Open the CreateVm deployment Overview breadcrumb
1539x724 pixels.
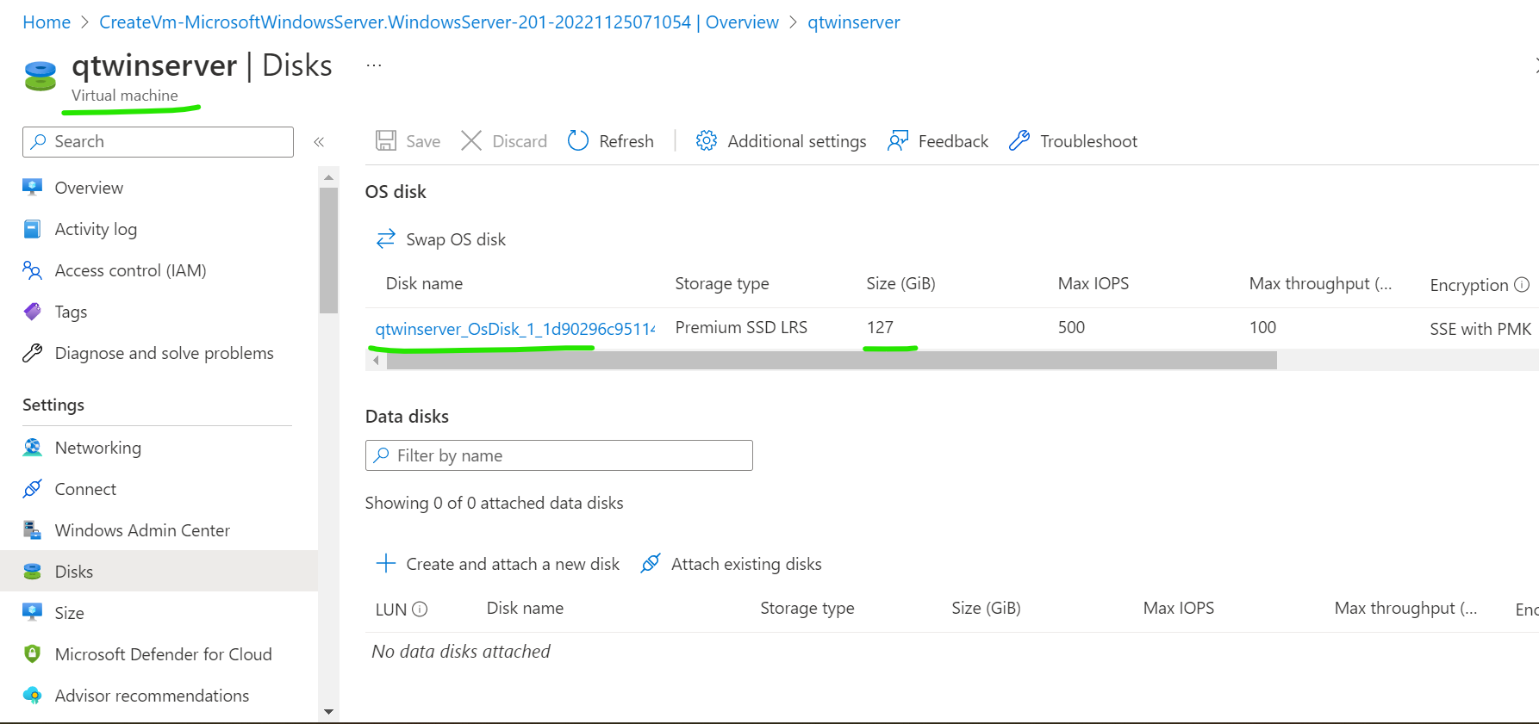coord(439,22)
